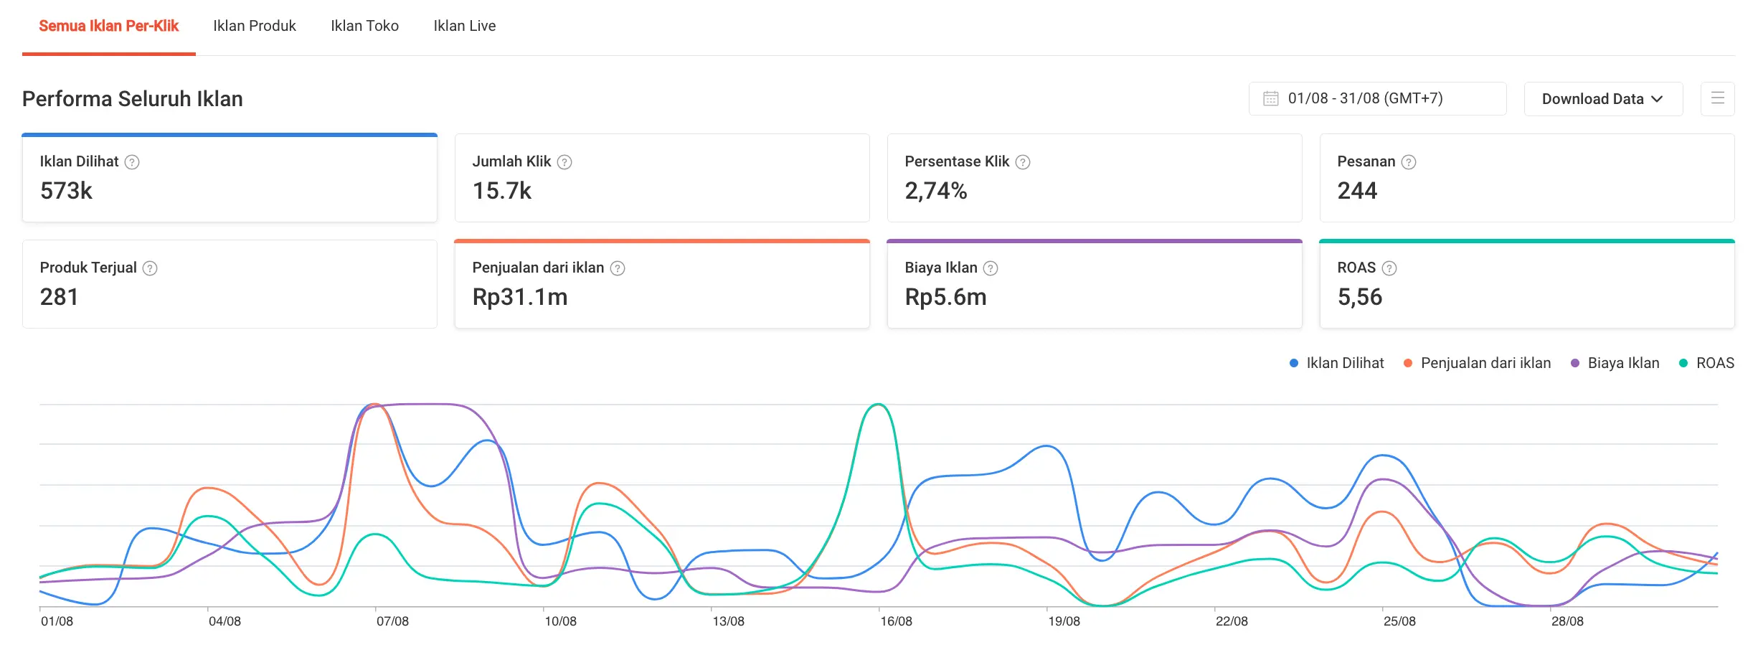Click the help icon next to Biaya Iklan

(991, 268)
